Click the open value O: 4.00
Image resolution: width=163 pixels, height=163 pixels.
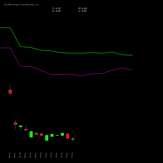point(56,11)
